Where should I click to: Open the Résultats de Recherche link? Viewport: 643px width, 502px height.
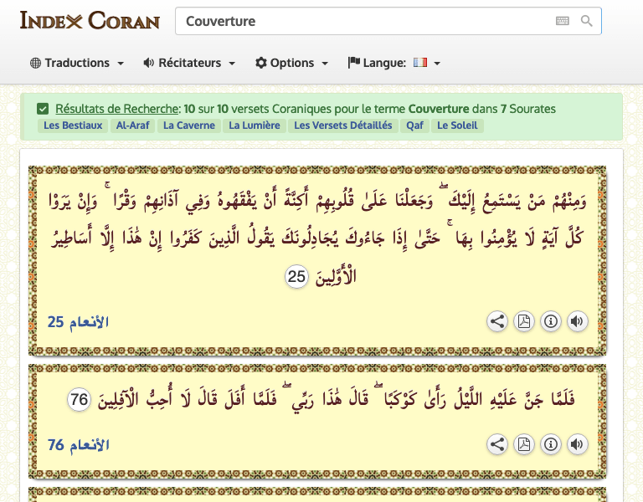coord(116,109)
